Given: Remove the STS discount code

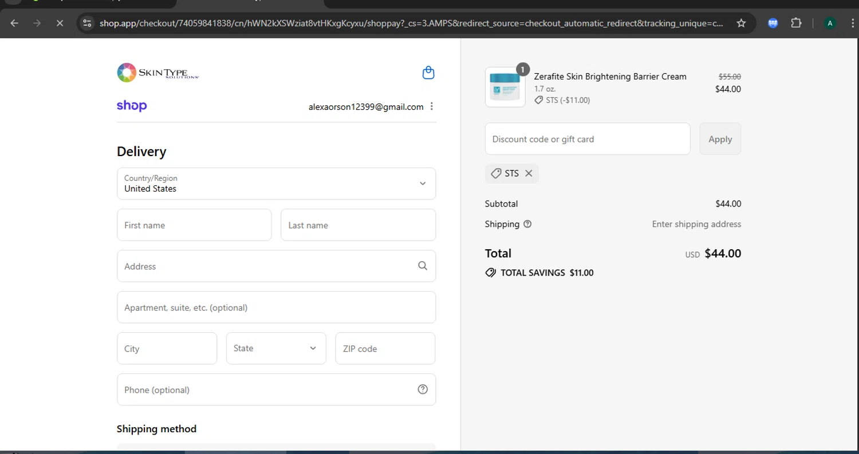Looking at the screenshot, I should coord(529,173).
